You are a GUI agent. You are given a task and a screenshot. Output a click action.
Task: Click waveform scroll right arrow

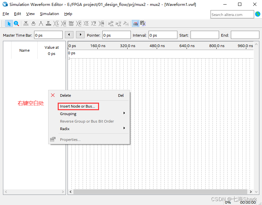251,192
